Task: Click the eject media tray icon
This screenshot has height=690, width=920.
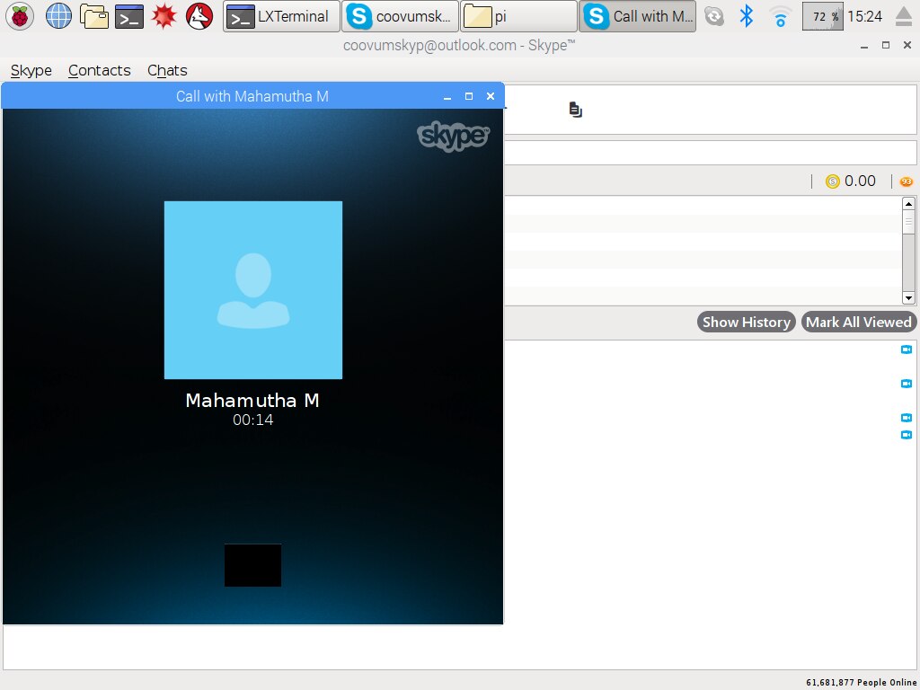Action: point(904,16)
